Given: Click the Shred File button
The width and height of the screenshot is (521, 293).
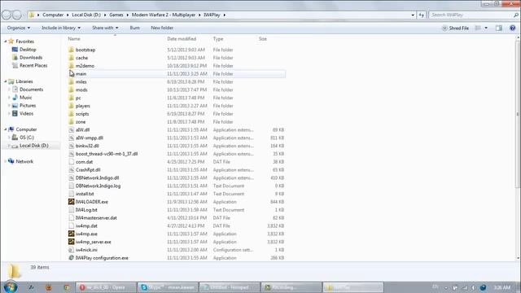Looking at the screenshot, I should tap(455, 28).
